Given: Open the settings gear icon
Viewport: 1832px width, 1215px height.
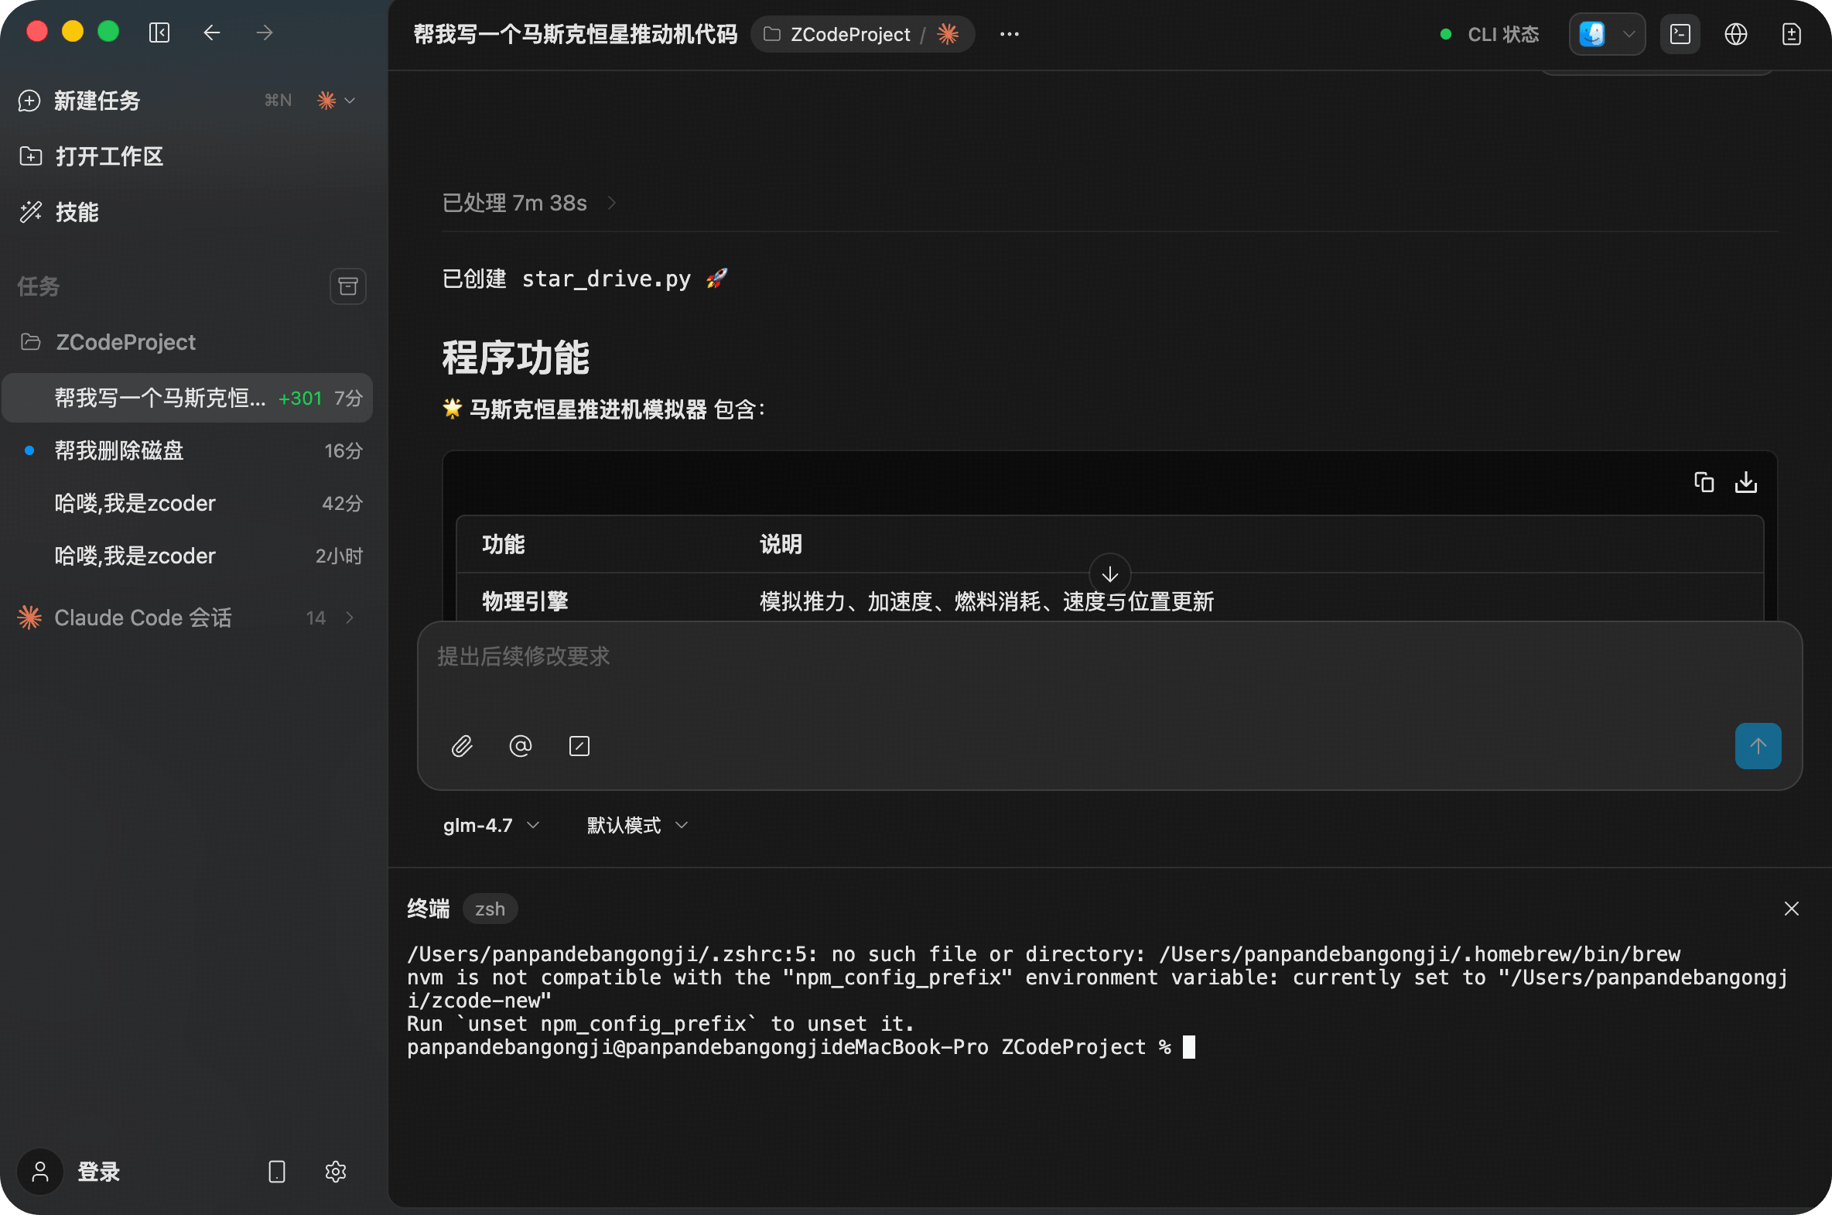Looking at the screenshot, I should click(336, 1171).
